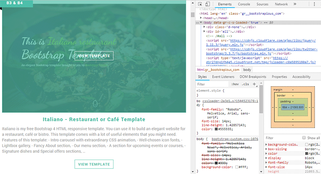The height and width of the screenshot is (174, 321).
Task: Select the /#all comment node
Action: (219, 36)
